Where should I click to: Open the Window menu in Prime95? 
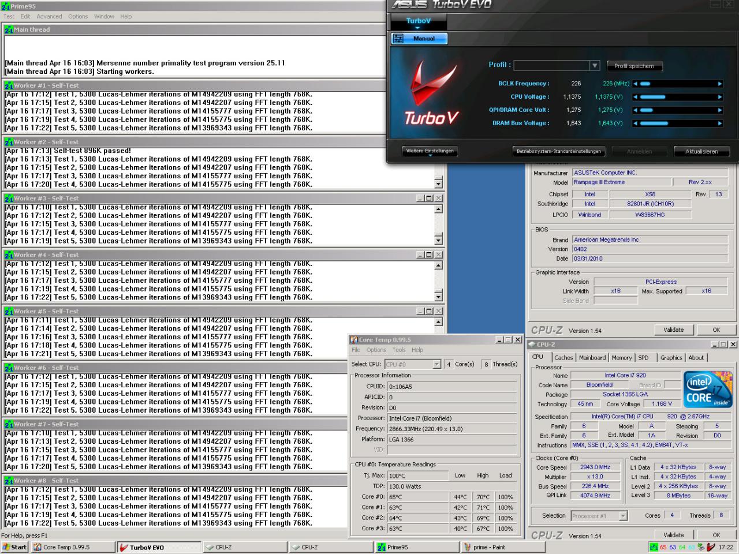104,16
